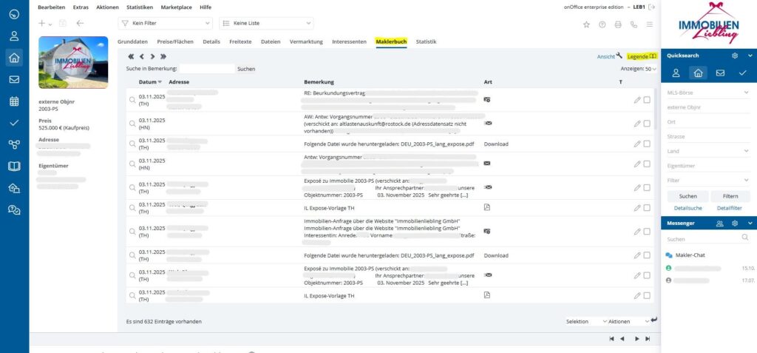The width and height of the screenshot is (757, 353).
Task: Click the phone icon in top toolbar
Action: [634, 24]
